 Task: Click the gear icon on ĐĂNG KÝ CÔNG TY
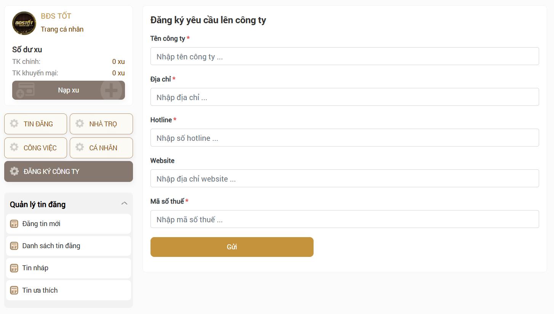coord(14,171)
